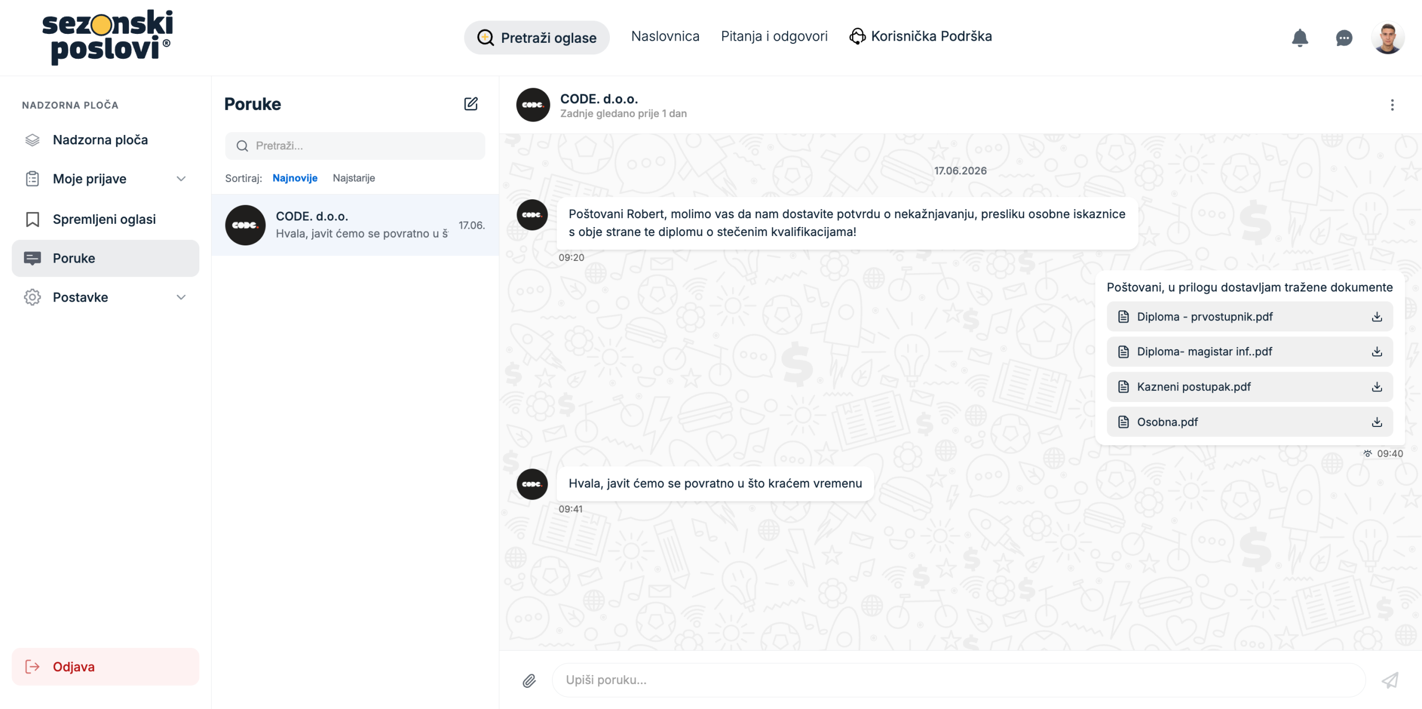
Task: Click the file icon of Diploma - prvostupnik.pdf
Action: click(x=1123, y=316)
